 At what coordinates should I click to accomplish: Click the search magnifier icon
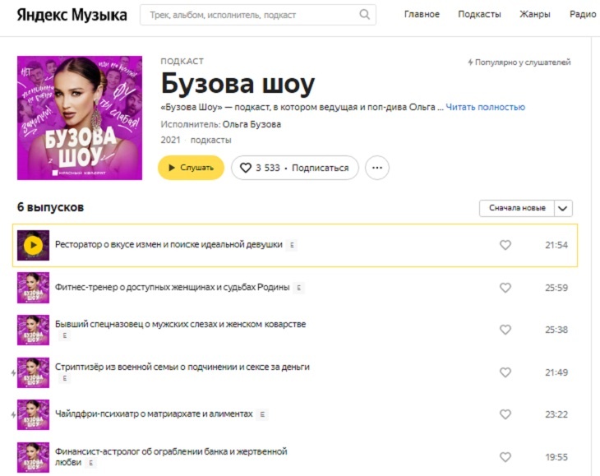365,15
